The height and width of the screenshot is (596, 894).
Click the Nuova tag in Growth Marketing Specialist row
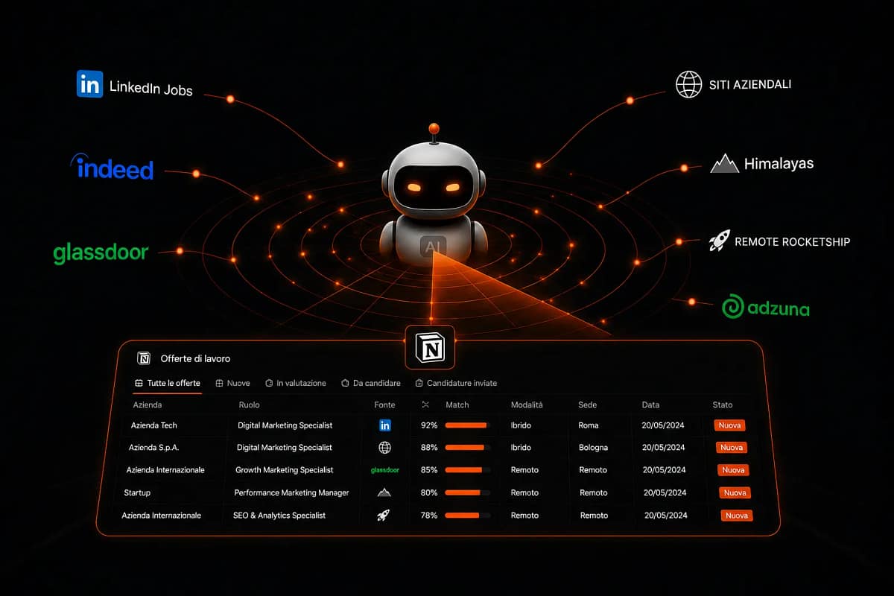tap(733, 470)
